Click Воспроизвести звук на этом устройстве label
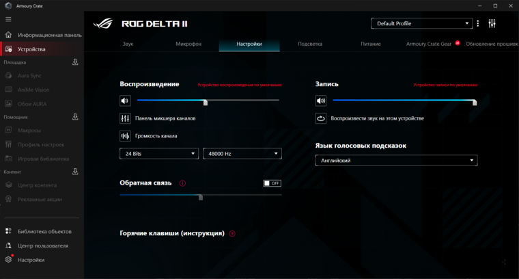Screen dimensions: 519x279 click(378, 118)
